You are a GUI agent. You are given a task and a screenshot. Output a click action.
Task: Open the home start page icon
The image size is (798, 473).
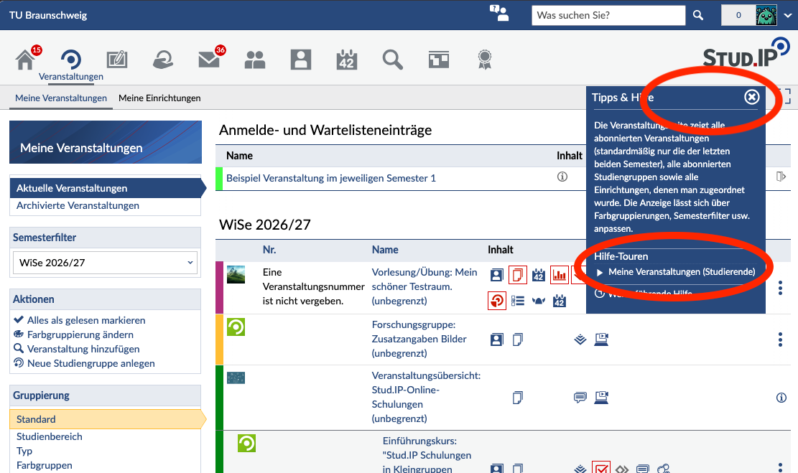pyautogui.click(x=25, y=60)
